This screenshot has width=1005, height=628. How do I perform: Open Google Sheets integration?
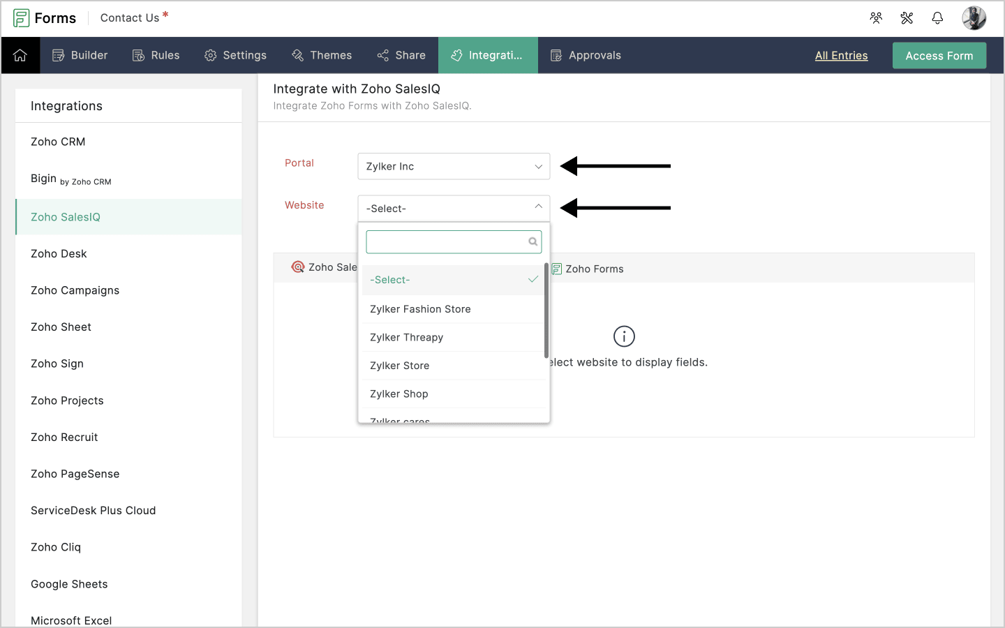[128, 584]
